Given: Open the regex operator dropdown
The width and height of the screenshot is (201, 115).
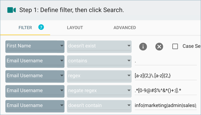Looking at the screenshot, I should 99,76.
